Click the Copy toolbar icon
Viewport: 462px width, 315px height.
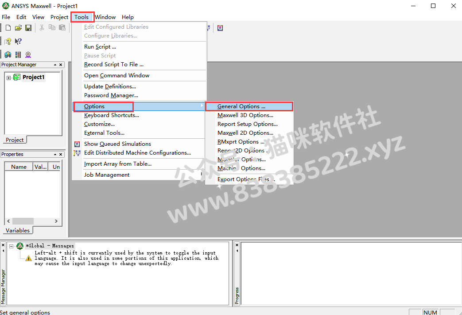pos(52,28)
